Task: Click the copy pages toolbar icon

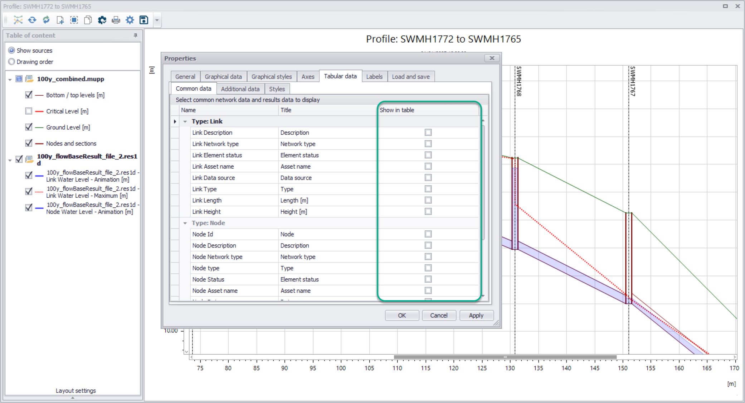Action: coord(88,20)
